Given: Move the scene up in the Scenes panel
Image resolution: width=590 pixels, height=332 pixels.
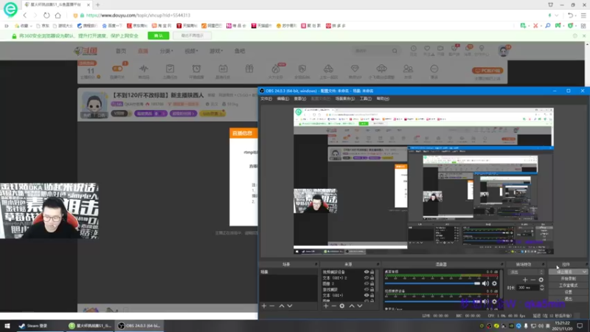Looking at the screenshot, I should (282, 306).
